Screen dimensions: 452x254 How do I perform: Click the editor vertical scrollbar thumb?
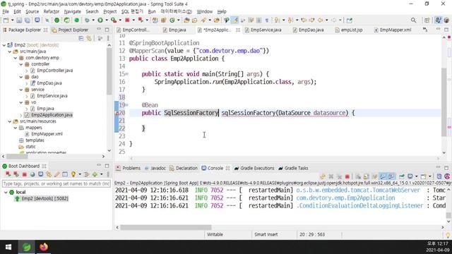click(444, 102)
